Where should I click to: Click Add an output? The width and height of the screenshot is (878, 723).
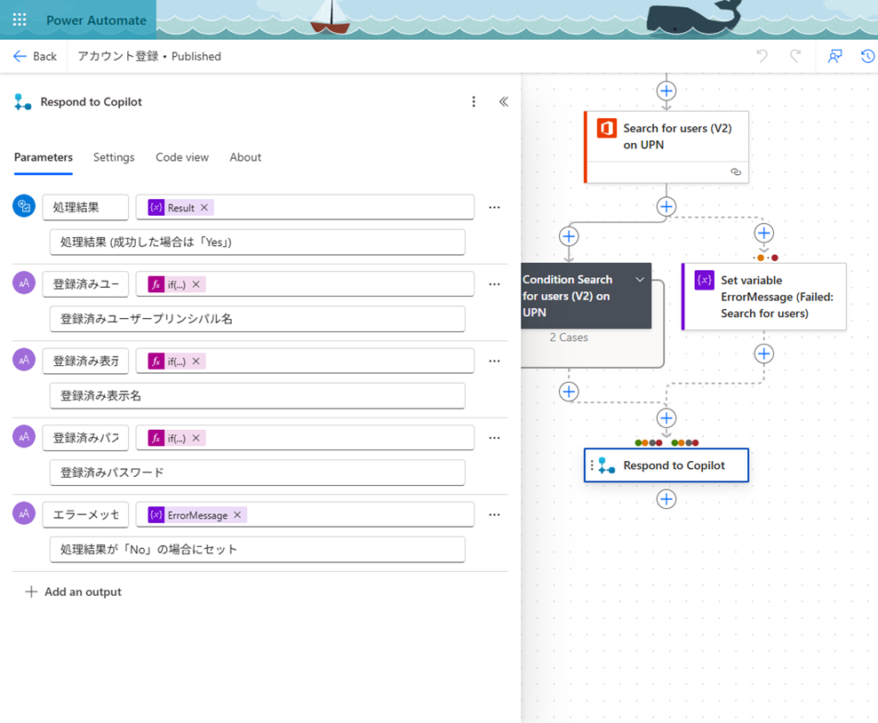[74, 592]
